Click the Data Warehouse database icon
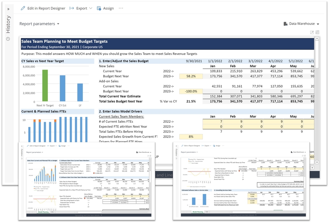The width and height of the screenshot is (329, 223). click(285, 24)
